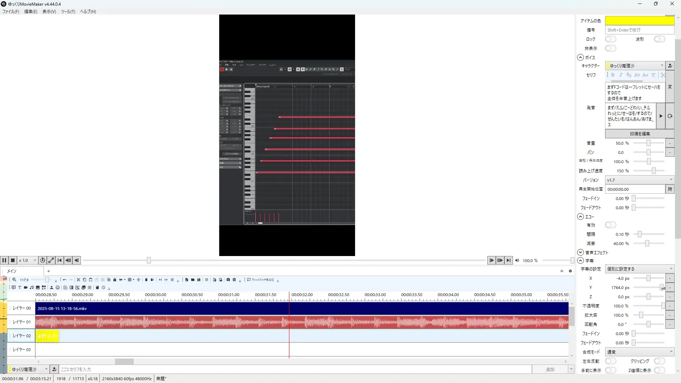Click the lock icon in timeline toolbar
This screenshot has width=681, height=383.
(x=115, y=280)
